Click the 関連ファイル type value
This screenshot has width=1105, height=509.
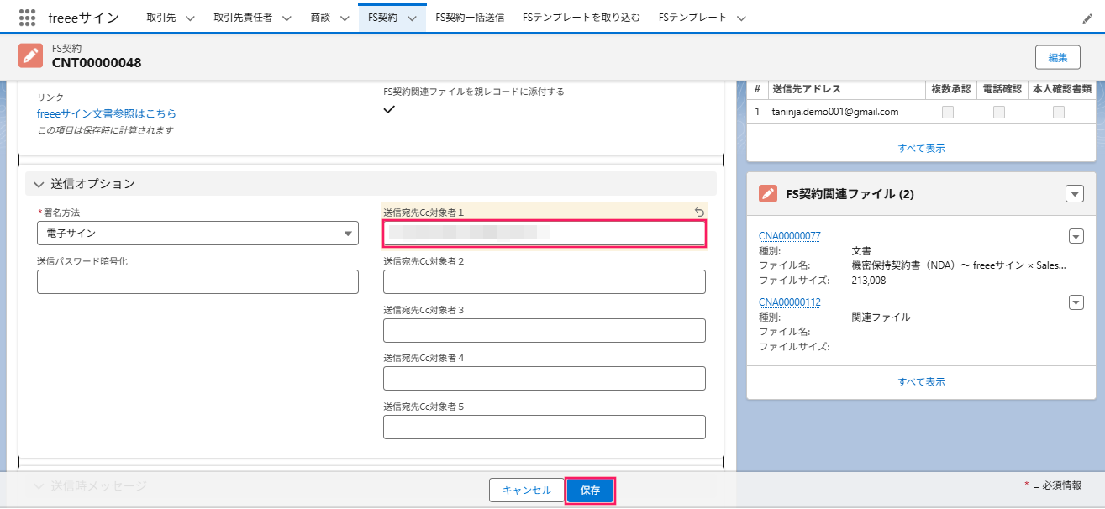881,317
